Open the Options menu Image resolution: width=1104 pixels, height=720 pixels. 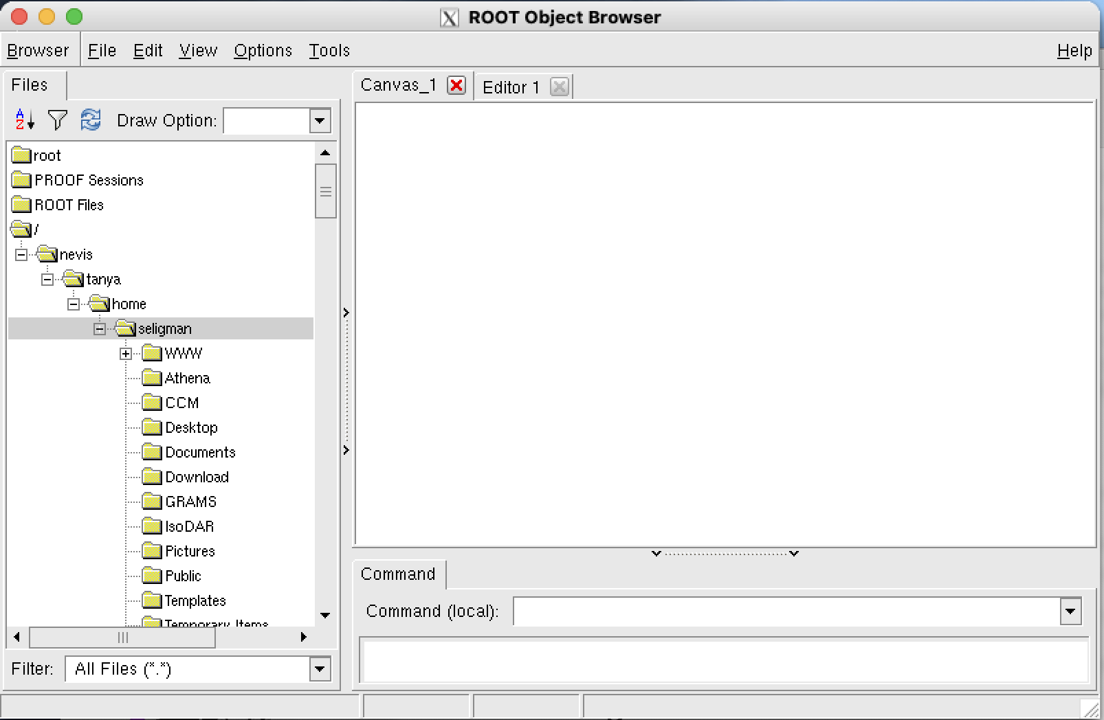tap(263, 51)
